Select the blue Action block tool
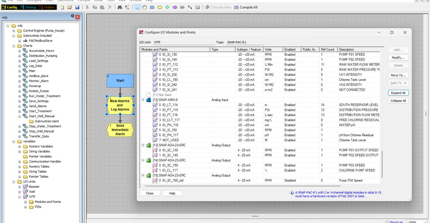Viewport: 430px width, 223px height. click(152, 8)
